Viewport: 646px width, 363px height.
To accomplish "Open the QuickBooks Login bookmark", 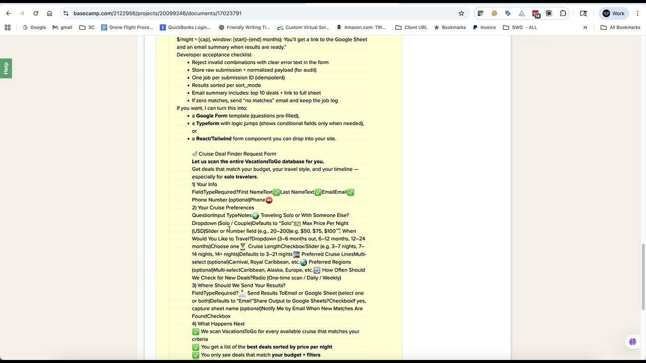I will point(185,27).
